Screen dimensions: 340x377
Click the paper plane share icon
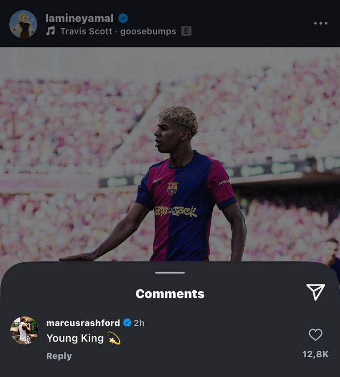point(315,292)
